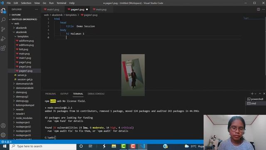
Task: Maximize the terminal panel size
Action: pos(260,94)
